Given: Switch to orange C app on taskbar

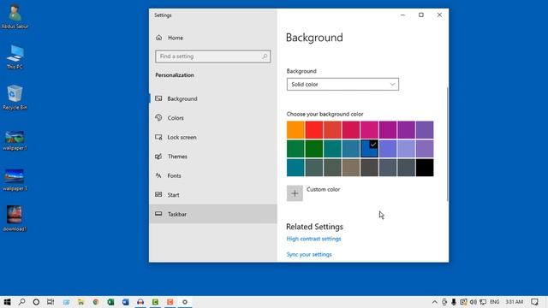Looking at the screenshot, I should tap(170, 302).
